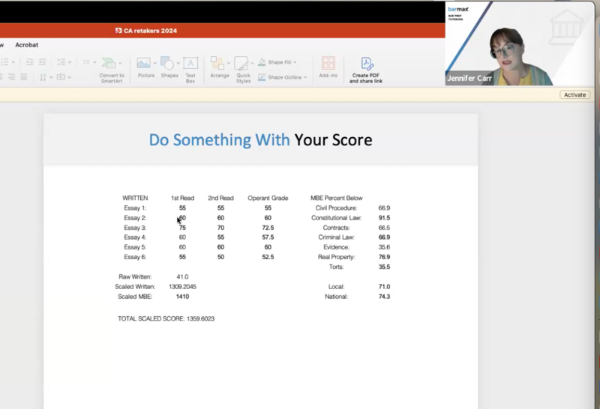Click the decrease indent icon
Screen dimensions: 600x409
tap(28, 62)
